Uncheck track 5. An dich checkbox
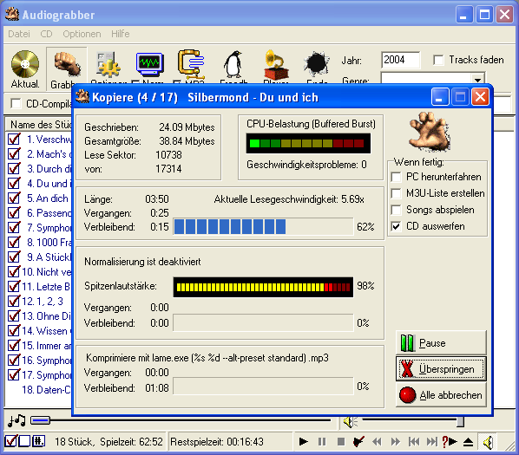 [14, 198]
